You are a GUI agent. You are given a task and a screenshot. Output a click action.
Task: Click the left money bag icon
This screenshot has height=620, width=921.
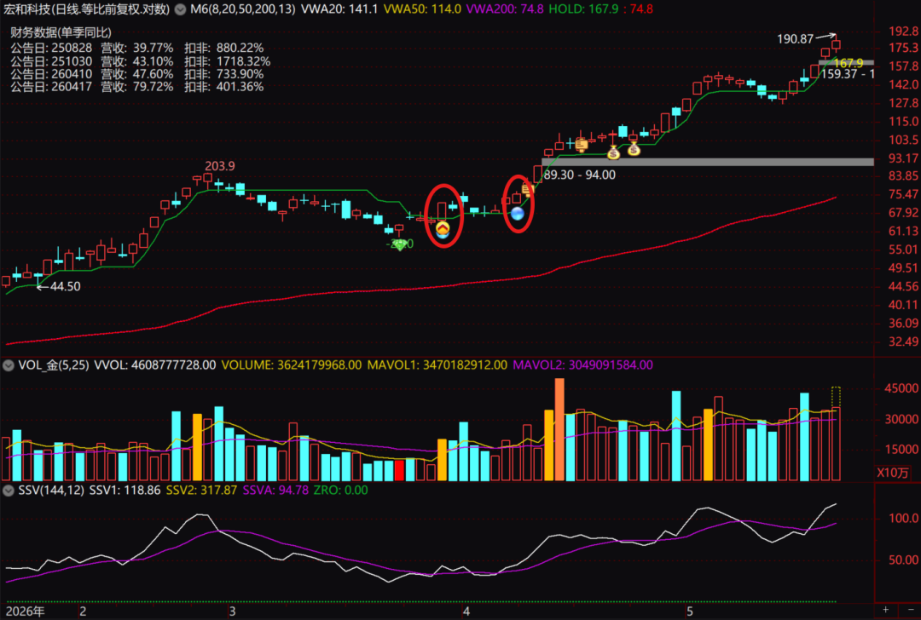click(x=613, y=153)
